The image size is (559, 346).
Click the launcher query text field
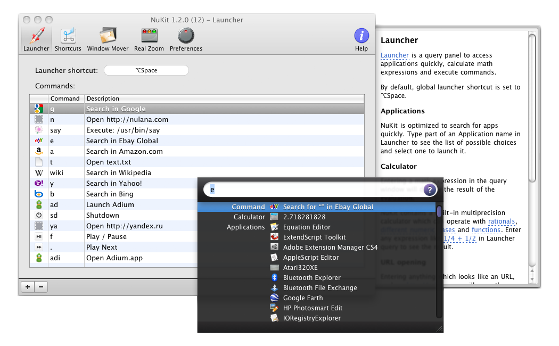click(x=314, y=190)
